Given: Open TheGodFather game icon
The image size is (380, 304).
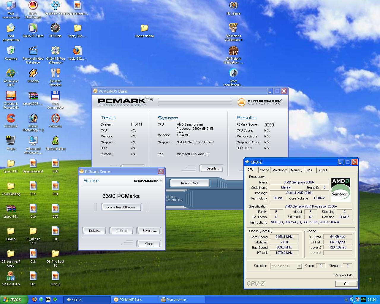Looking at the screenshot, I should pyautogui.click(x=55, y=143).
